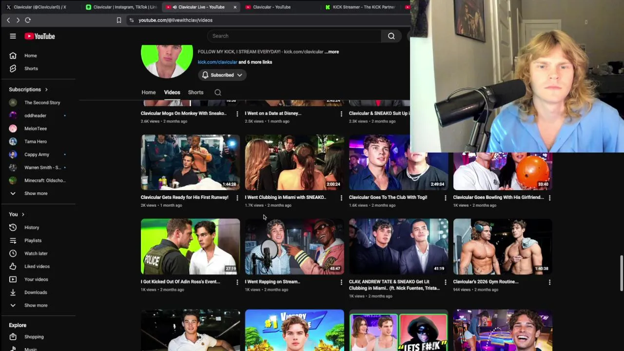The image size is (624, 351).
Task: Click the browser back arrow
Action: 8,20
